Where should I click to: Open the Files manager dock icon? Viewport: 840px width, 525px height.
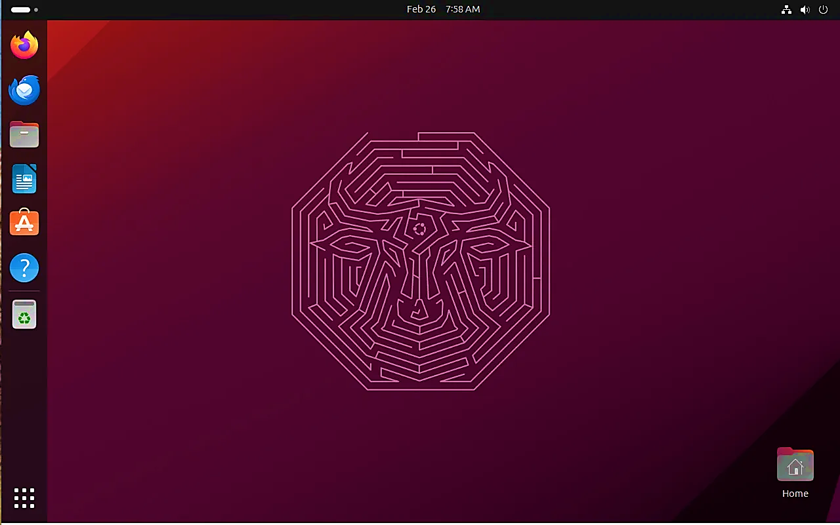(x=24, y=134)
